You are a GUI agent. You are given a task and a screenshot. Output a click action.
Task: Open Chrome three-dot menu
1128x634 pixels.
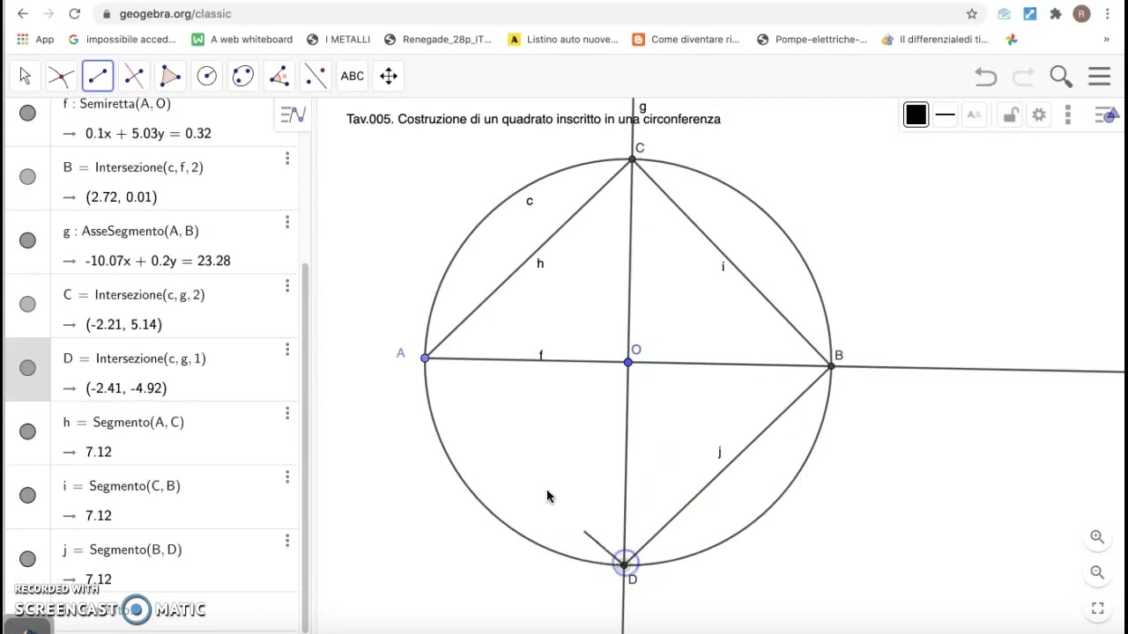(x=1107, y=13)
